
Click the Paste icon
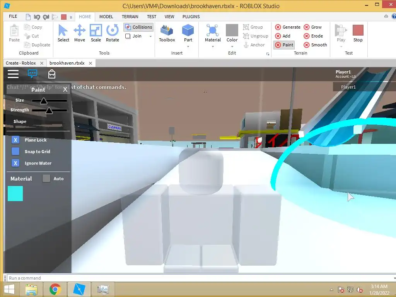(14, 33)
